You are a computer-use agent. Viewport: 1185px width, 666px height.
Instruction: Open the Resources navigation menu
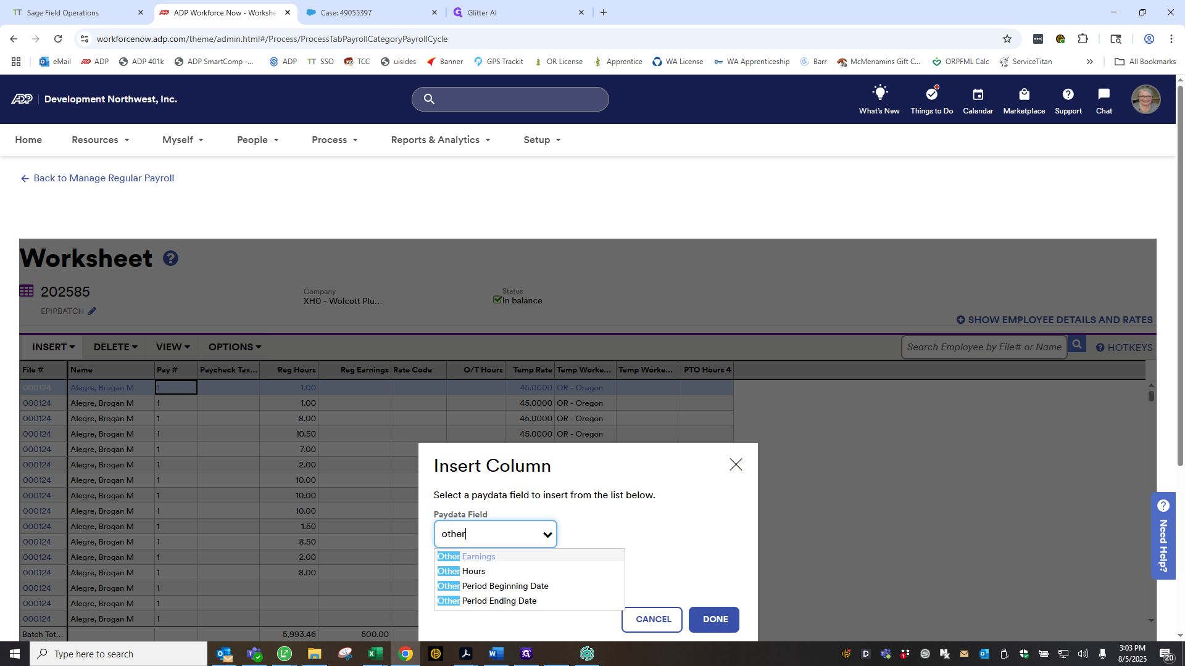click(101, 140)
